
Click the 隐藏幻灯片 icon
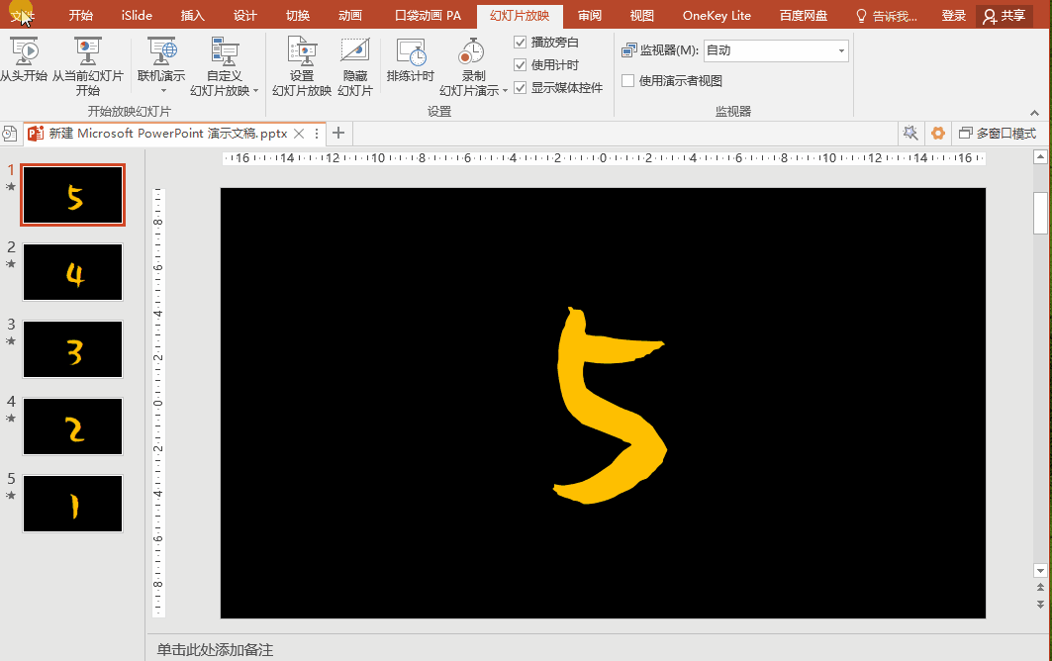click(x=354, y=51)
